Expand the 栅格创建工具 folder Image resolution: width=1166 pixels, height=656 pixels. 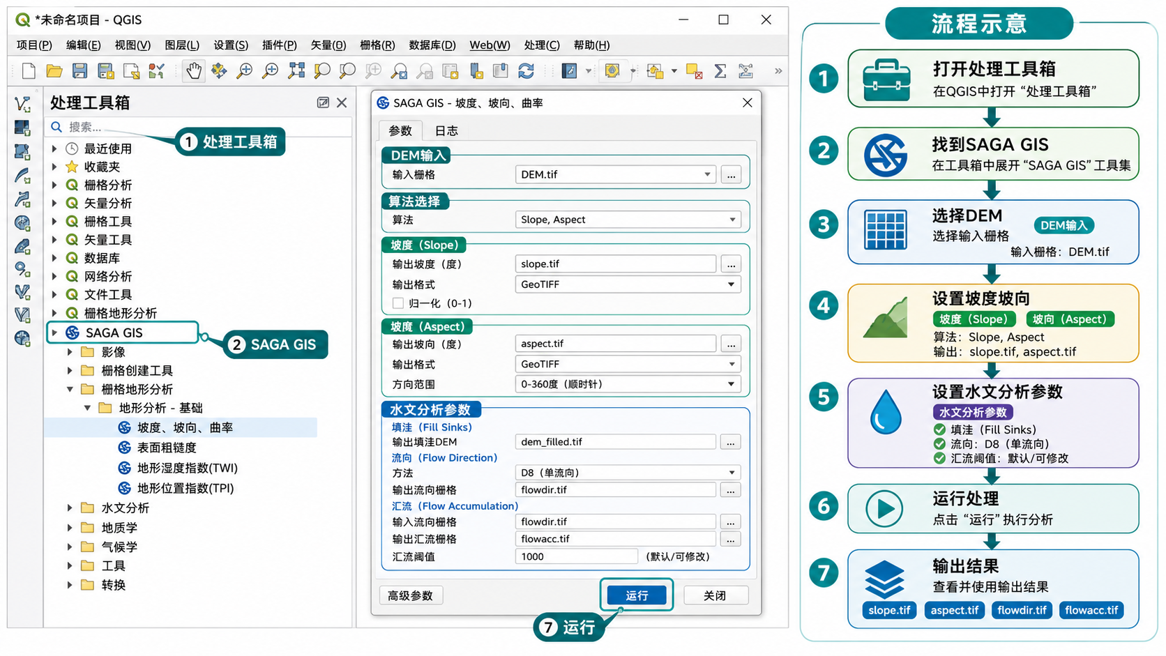click(70, 370)
